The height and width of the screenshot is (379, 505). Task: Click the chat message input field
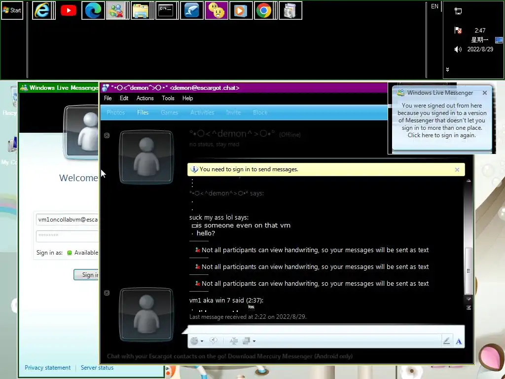326,330
